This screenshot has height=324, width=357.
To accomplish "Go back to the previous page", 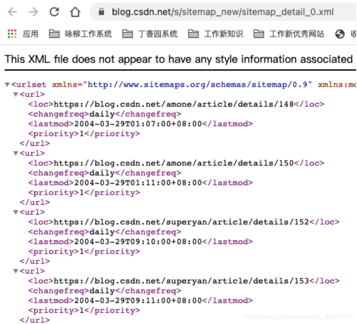I will tap(12, 12).
